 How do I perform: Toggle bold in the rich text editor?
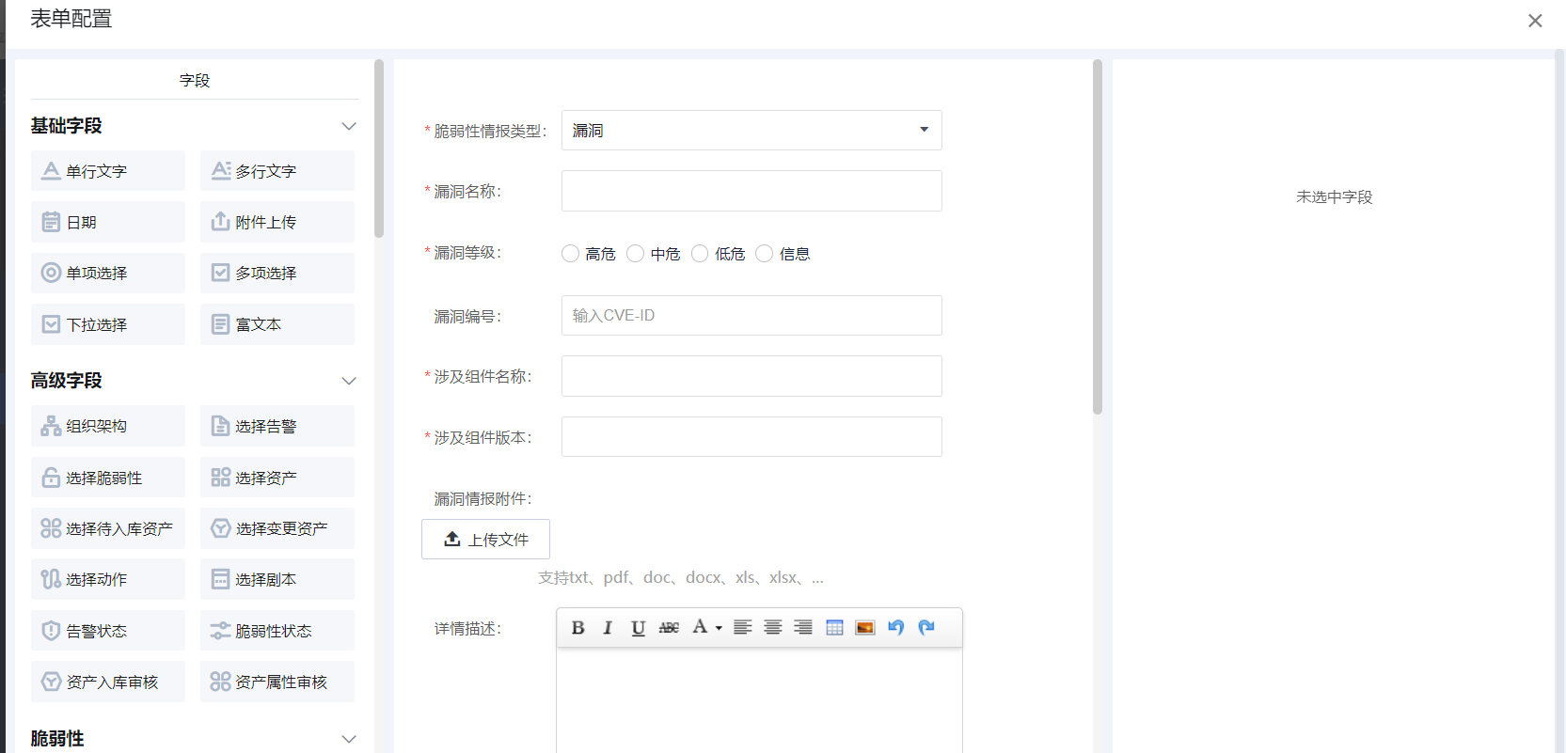pos(577,628)
